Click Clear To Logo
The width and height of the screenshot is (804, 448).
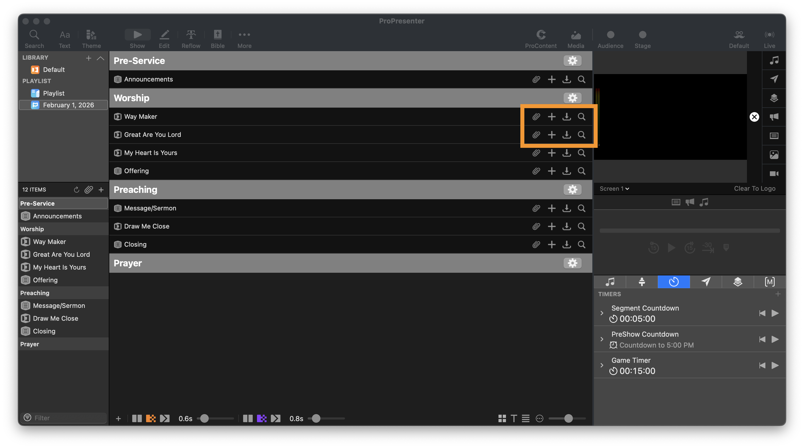click(754, 189)
